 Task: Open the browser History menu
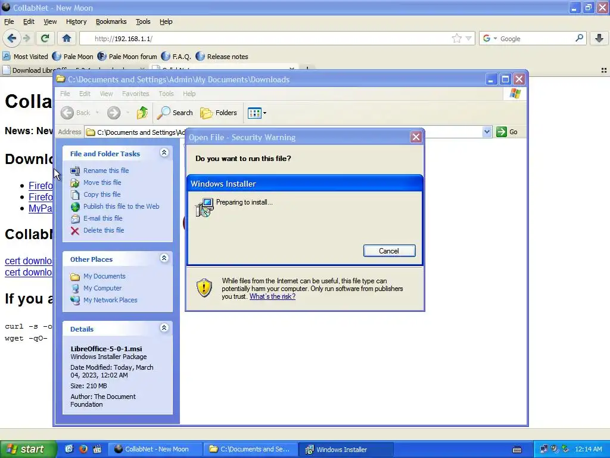pos(76,21)
